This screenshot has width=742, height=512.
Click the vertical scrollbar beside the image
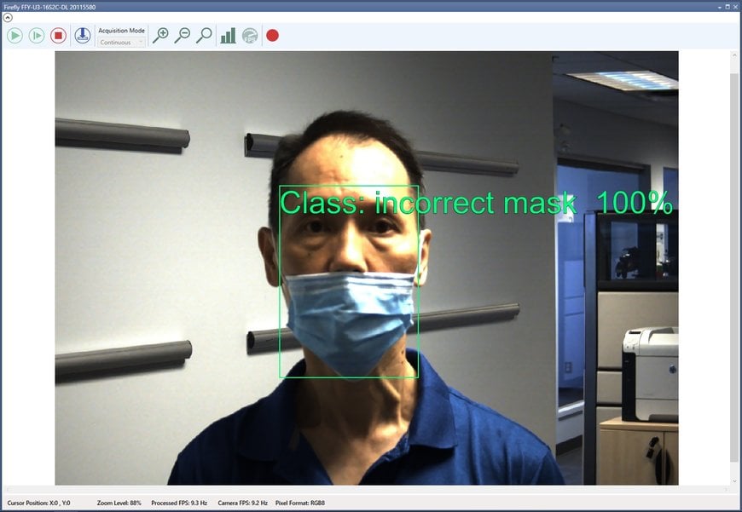click(733, 256)
